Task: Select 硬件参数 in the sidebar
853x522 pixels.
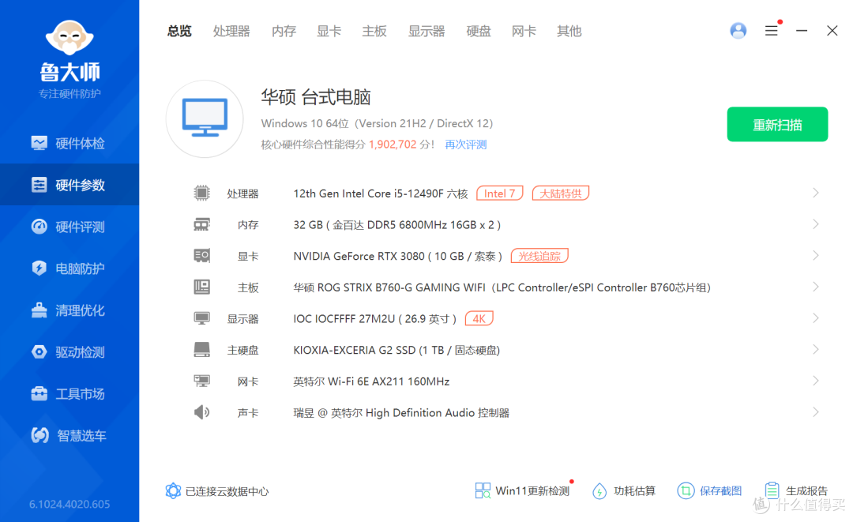Action: (69, 185)
